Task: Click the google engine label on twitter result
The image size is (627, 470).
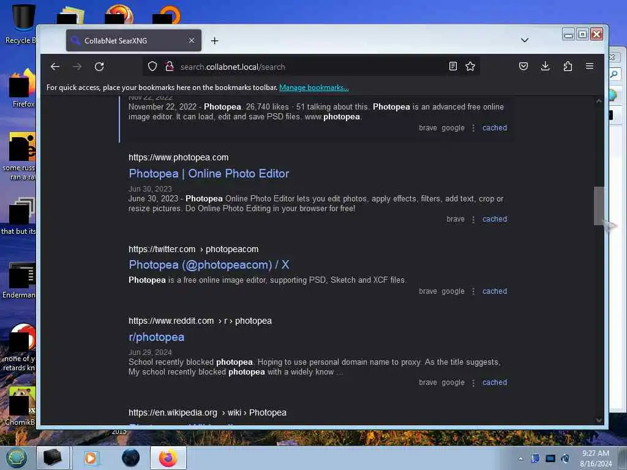Action: click(452, 291)
